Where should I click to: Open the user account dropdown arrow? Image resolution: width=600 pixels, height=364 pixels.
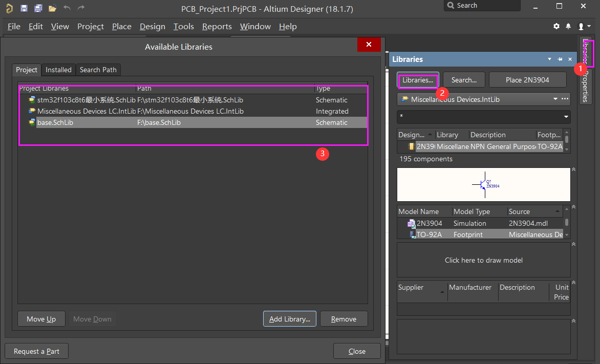(589, 26)
